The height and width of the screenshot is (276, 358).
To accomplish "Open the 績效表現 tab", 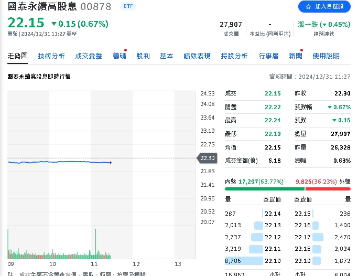I will click(x=197, y=56).
